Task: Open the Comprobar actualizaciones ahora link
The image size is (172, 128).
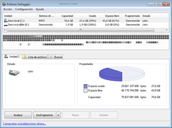Action: (24, 124)
